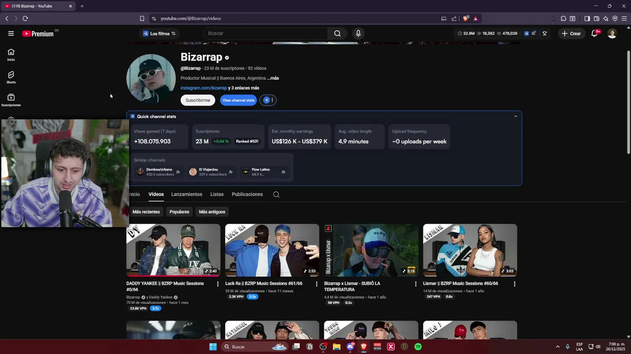Reload the page
Image resolution: width=631 pixels, height=354 pixels.
pos(25,18)
